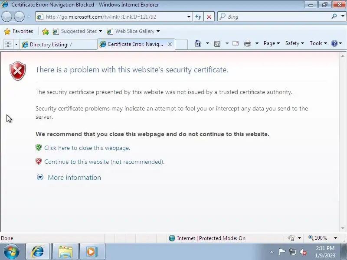Open the Tools menu
Viewport: 347px width, 260px height.
point(318,43)
